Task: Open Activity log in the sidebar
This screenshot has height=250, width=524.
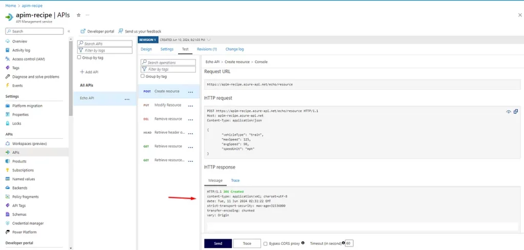Action: [21, 50]
